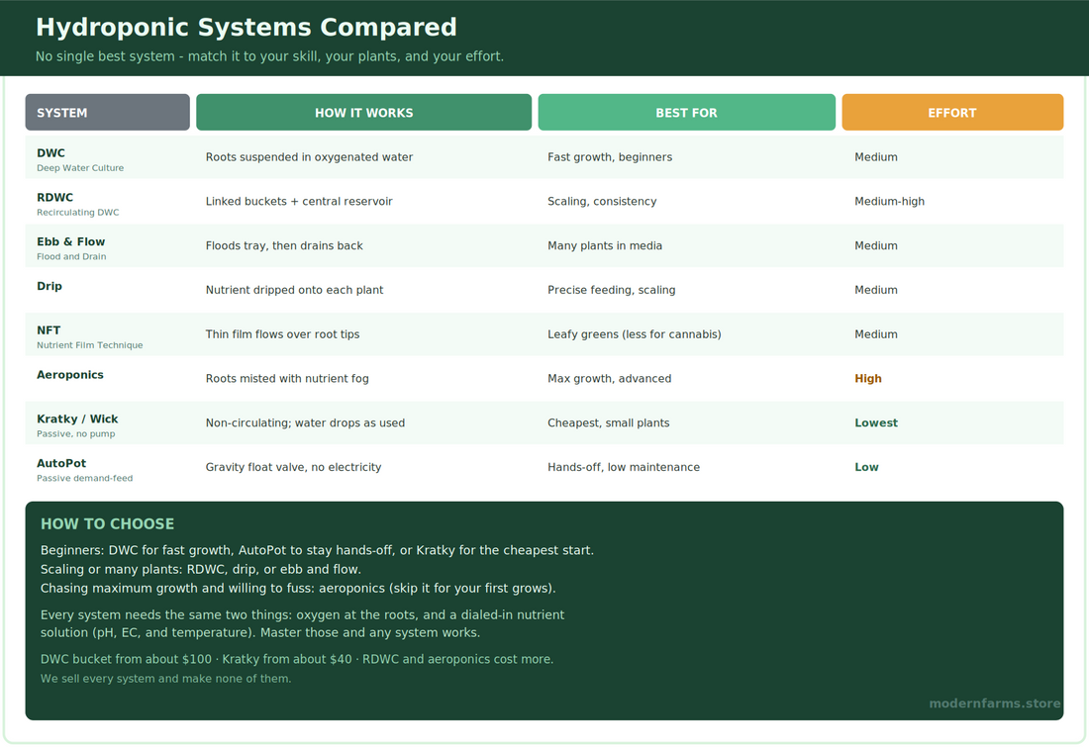Click the SYSTEM column header
1089x747 pixels.
click(x=108, y=113)
